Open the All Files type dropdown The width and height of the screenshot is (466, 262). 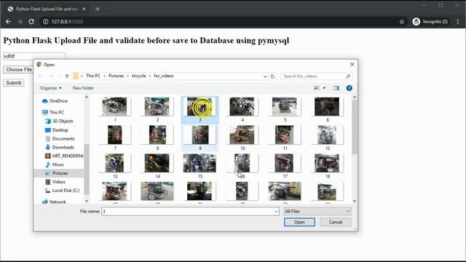pos(317,211)
